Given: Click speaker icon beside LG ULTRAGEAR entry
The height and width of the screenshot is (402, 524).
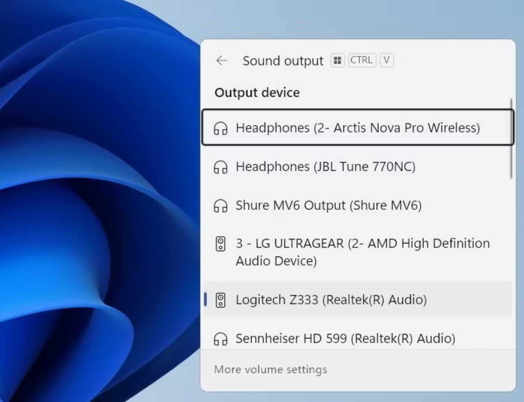Looking at the screenshot, I should pos(220,244).
